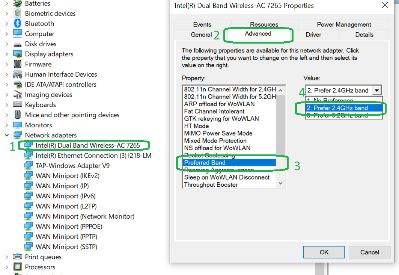The image size is (399, 275).
Task: Close the Properties dialog
Action: tap(385, 5)
